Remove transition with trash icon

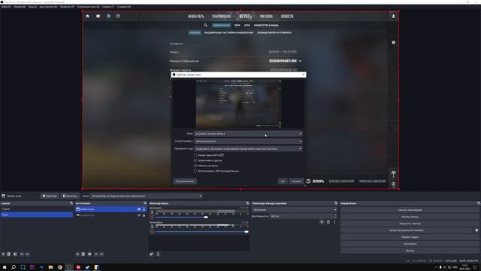(328, 222)
